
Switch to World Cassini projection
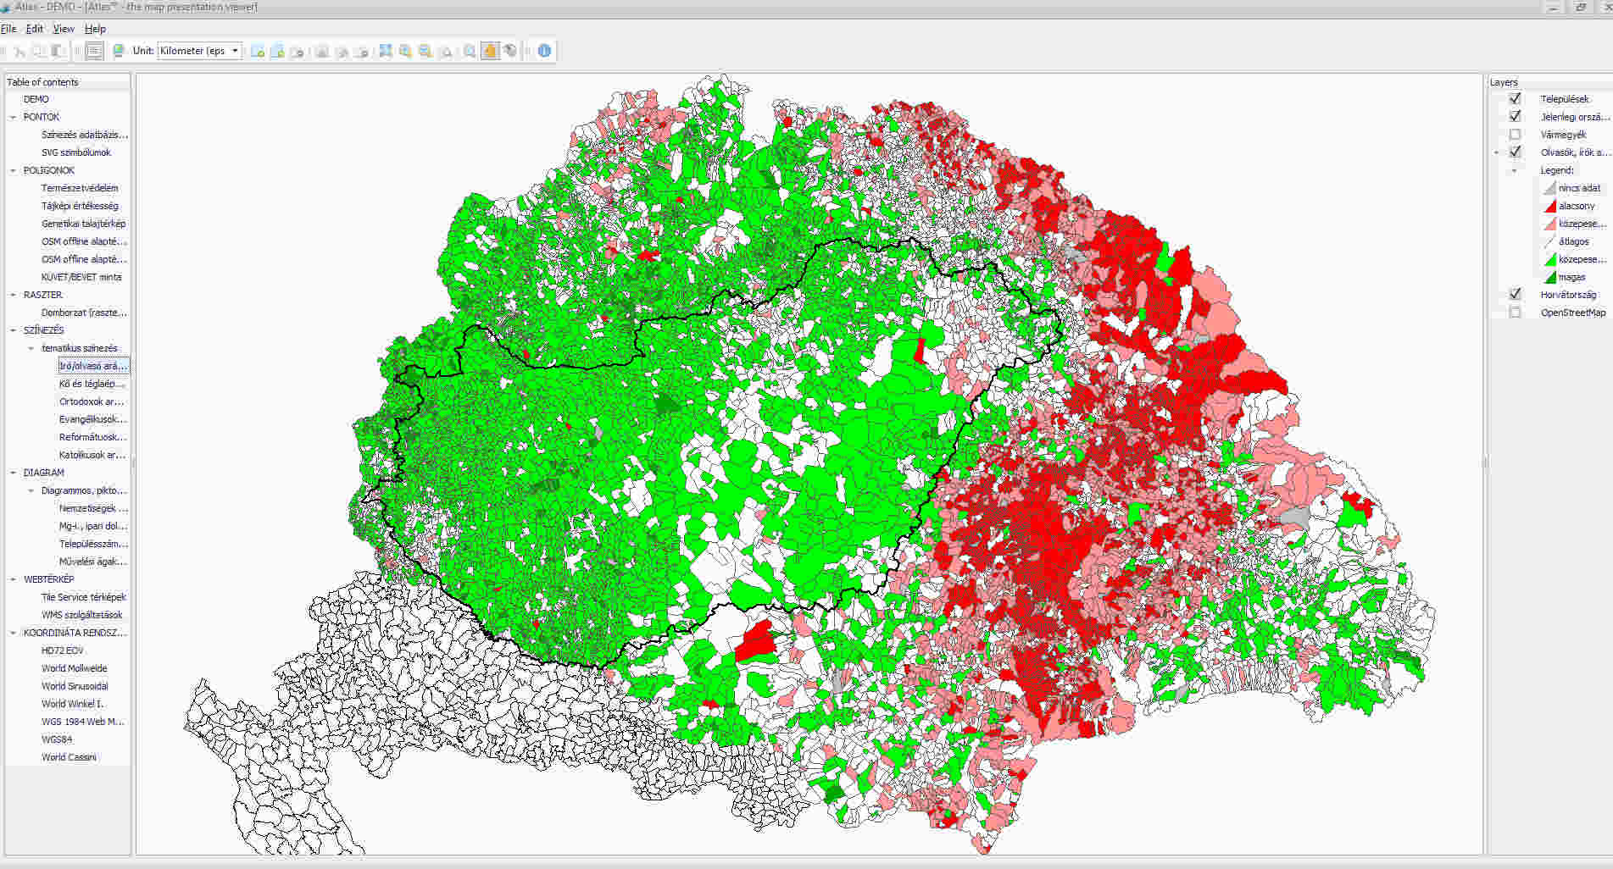(69, 757)
